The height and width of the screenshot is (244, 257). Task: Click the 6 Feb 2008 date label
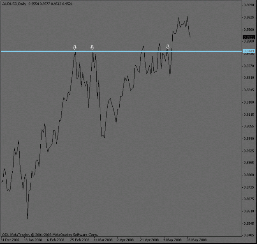pos(56,240)
